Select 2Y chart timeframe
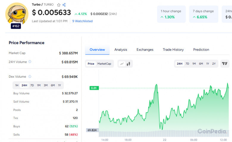Screen dimensions: 232x142 click(214, 64)
